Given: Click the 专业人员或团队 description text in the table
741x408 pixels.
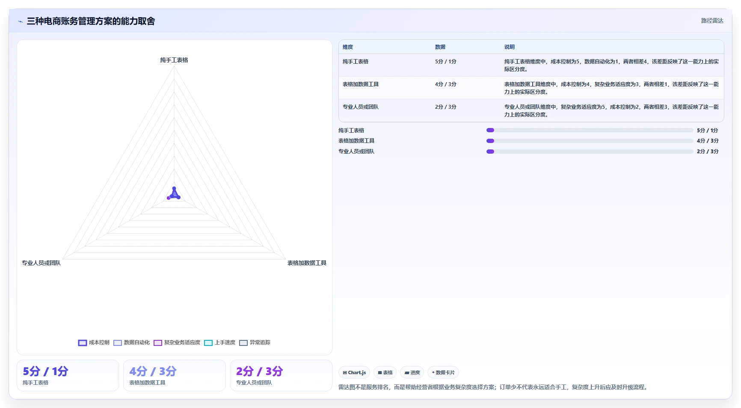Looking at the screenshot, I should [611, 111].
